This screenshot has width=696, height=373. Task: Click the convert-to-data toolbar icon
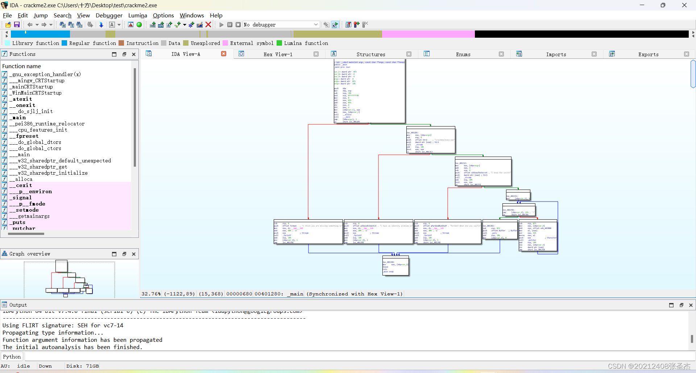(x=161, y=25)
